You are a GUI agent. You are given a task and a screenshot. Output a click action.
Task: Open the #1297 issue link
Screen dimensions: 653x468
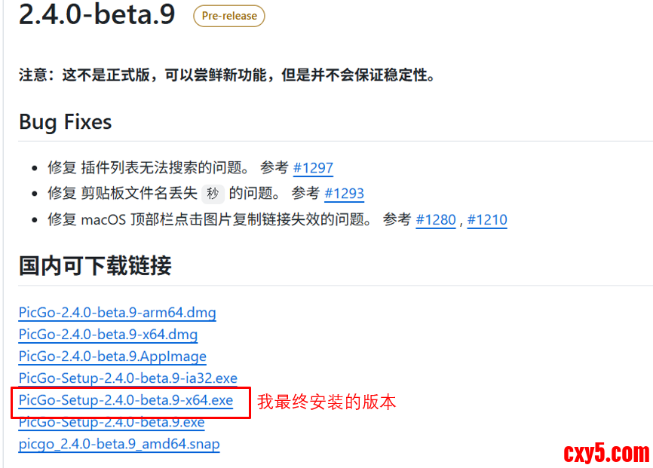point(313,167)
